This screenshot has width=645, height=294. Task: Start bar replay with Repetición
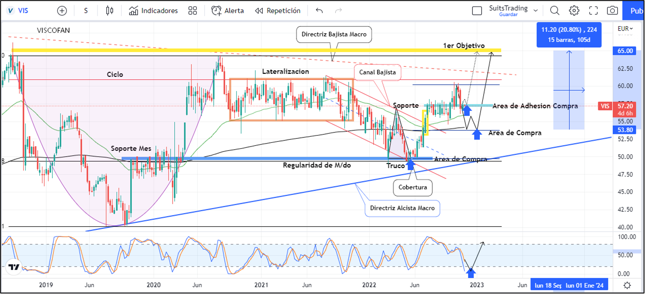pos(277,10)
